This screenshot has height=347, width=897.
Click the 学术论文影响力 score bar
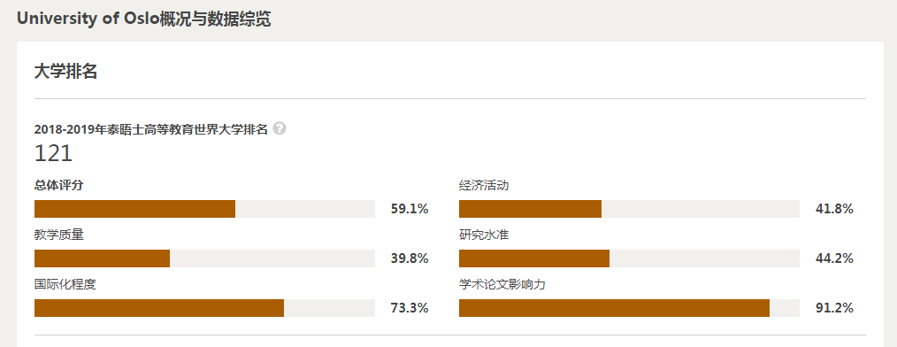[629, 308]
